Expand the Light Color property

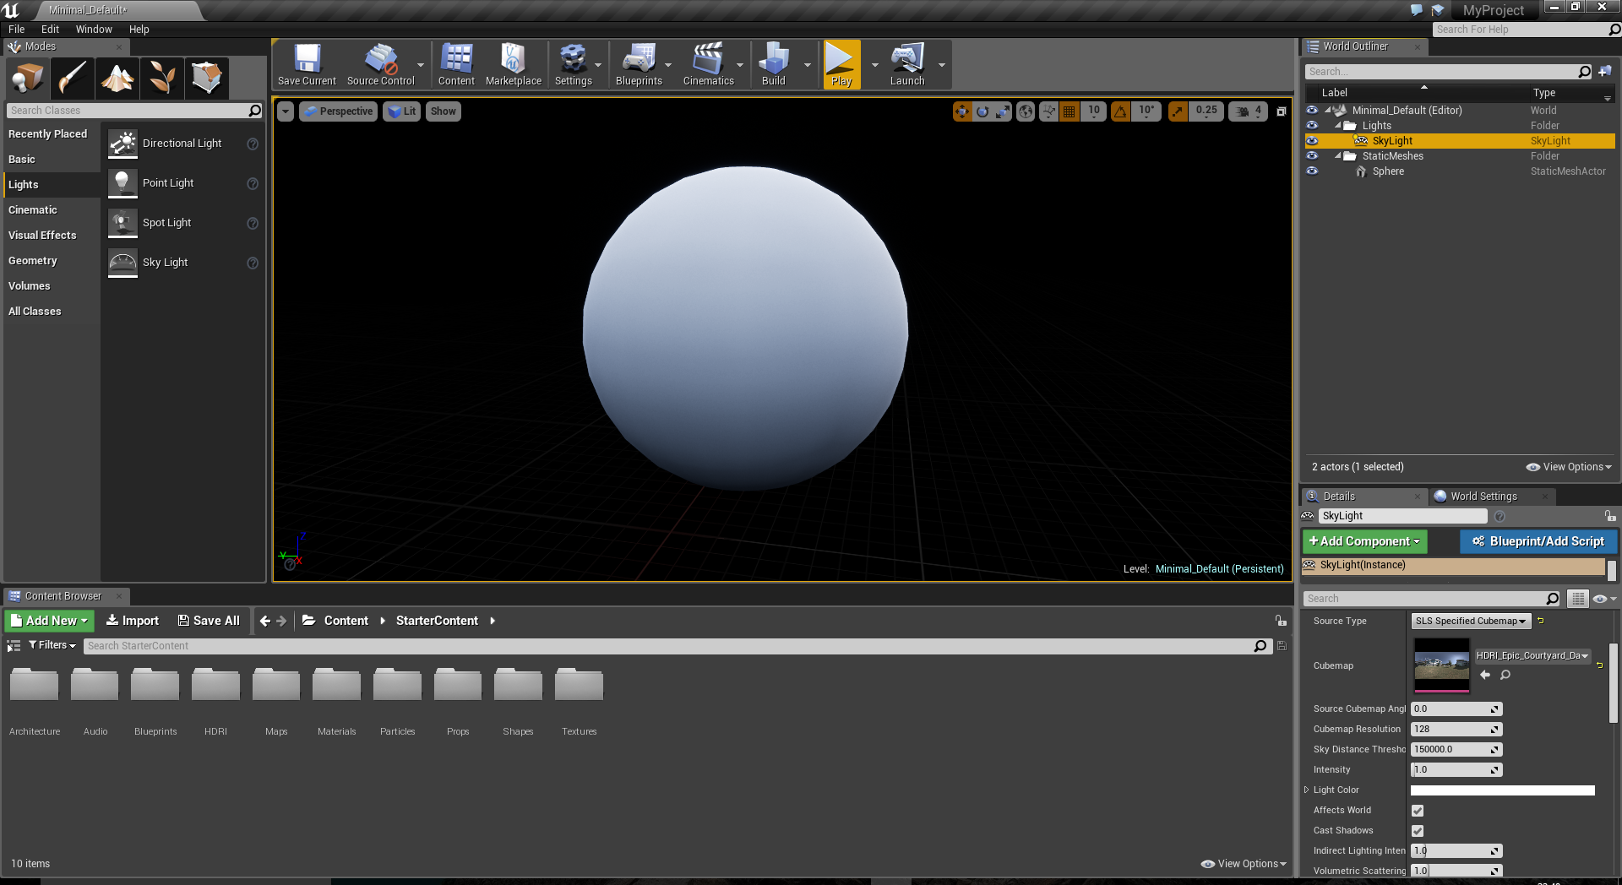[x=1306, y=790]
